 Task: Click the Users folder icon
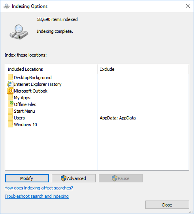(x=10, y=118)
